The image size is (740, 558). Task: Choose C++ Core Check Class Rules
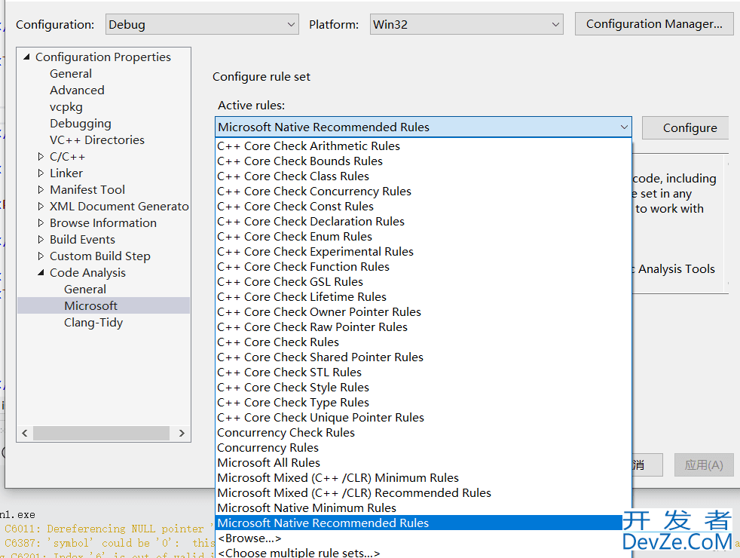click(423, 176)
